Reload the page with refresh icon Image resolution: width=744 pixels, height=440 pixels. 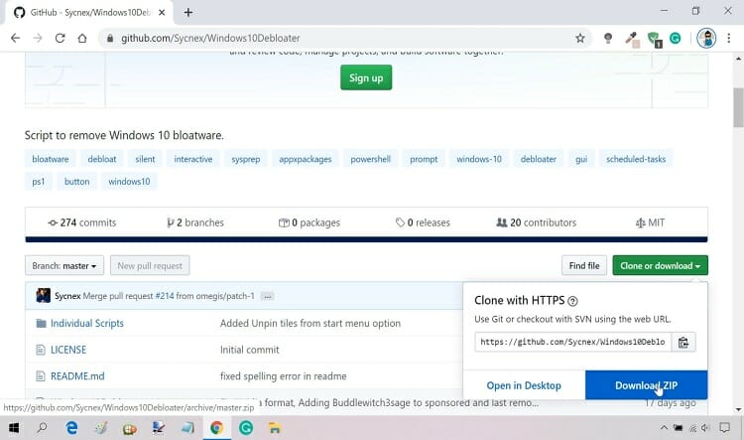(x=60, y=38)
